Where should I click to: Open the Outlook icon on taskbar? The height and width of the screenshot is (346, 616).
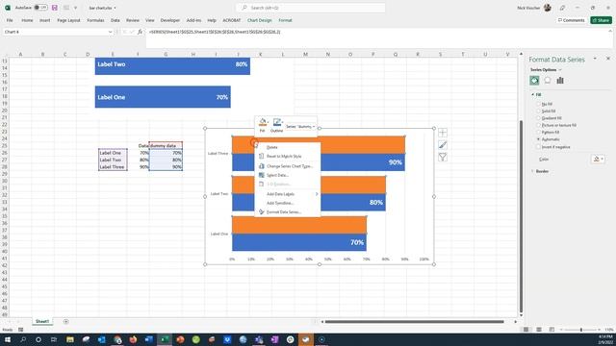point(101,339)
